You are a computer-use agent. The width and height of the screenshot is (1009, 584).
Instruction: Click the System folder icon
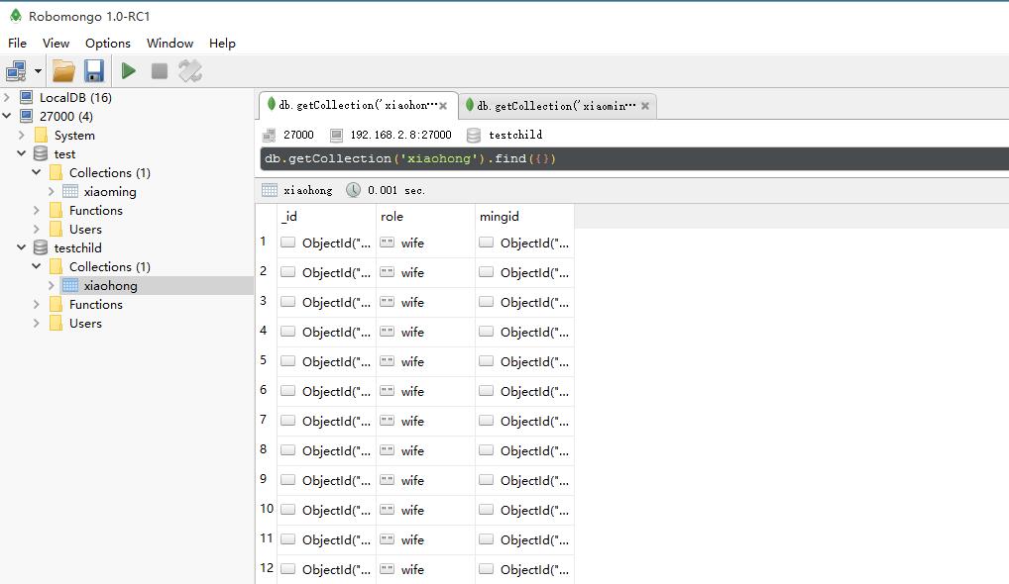click(x=41, y=135)
